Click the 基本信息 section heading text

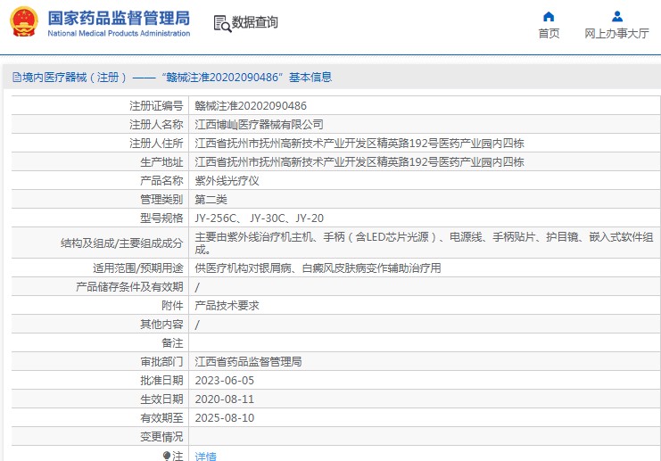click(310, 77)
